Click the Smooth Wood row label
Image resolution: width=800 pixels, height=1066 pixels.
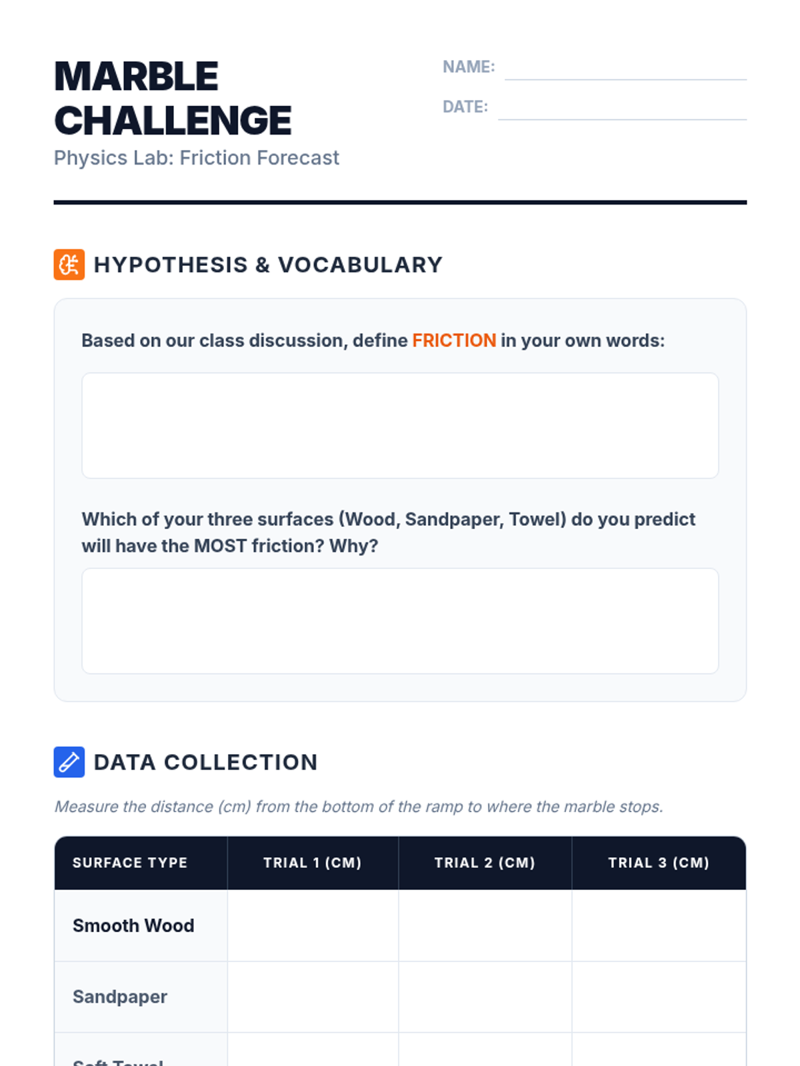pyautogui.click(x=133, y=925)
